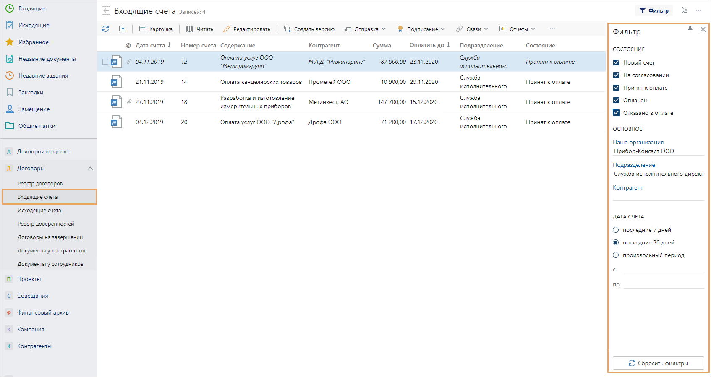711x377 pixels.
Task: Go to Исходящие счета navigation item
Action: click(39, 210)
